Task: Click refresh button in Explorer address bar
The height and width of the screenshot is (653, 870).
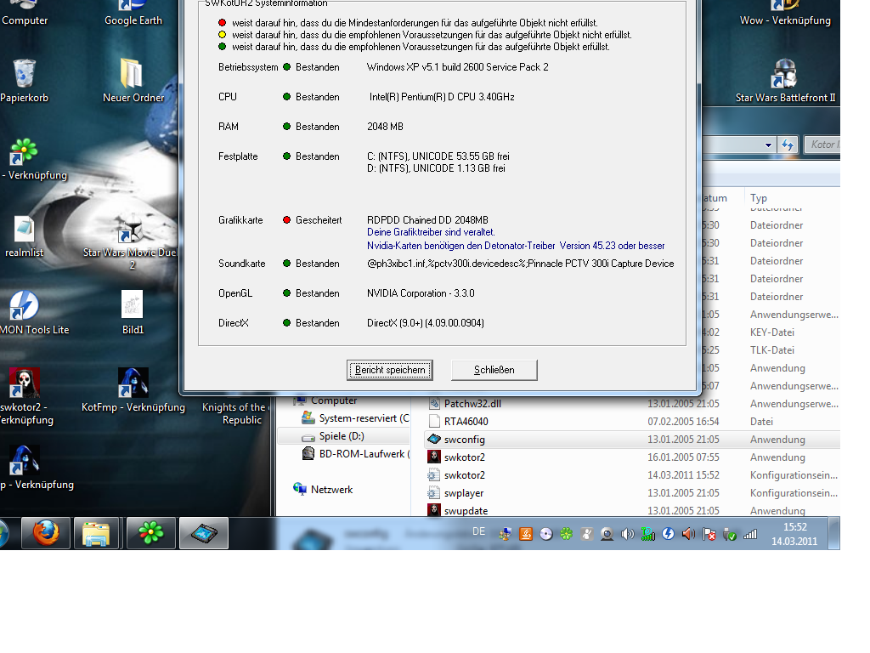Action: pyautogui.click(x=788, y=145)
